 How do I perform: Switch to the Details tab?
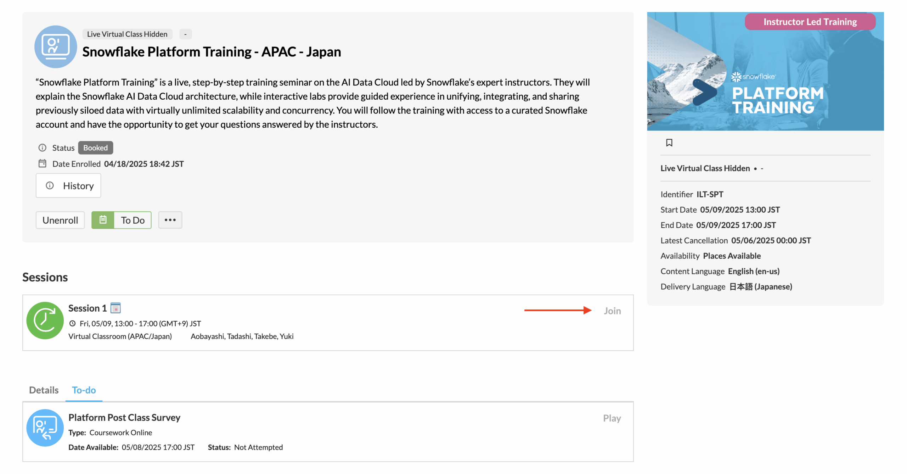coord(44,390)
